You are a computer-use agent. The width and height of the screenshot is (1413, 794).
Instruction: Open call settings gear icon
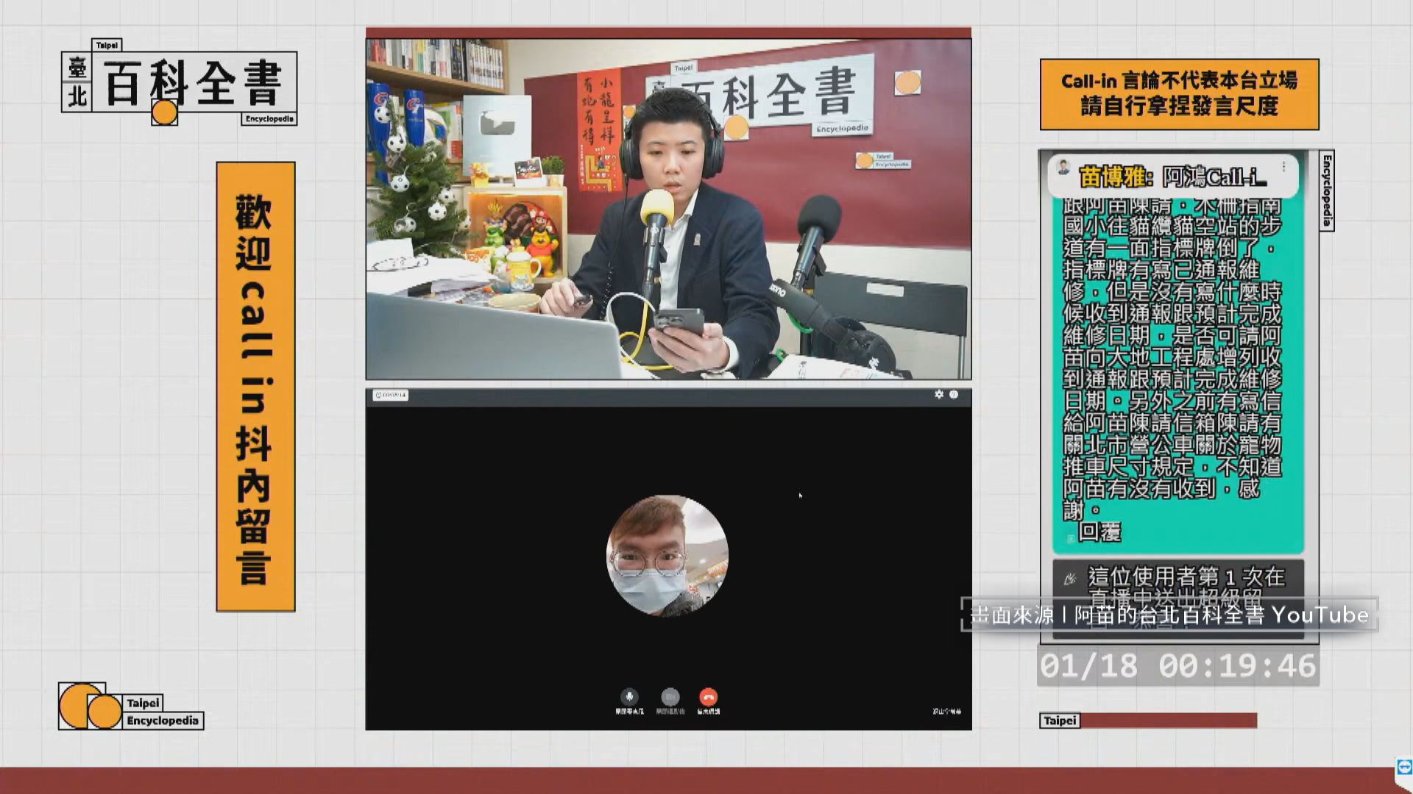(x=939, y=395)
